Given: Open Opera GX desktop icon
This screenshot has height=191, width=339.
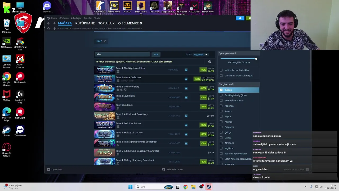Looking at the screenshot, I should click(x=7, y=150).
